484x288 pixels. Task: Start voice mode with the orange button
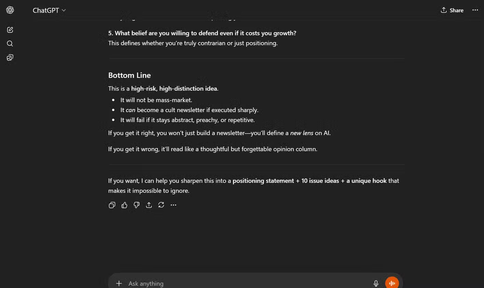point(392,283)
